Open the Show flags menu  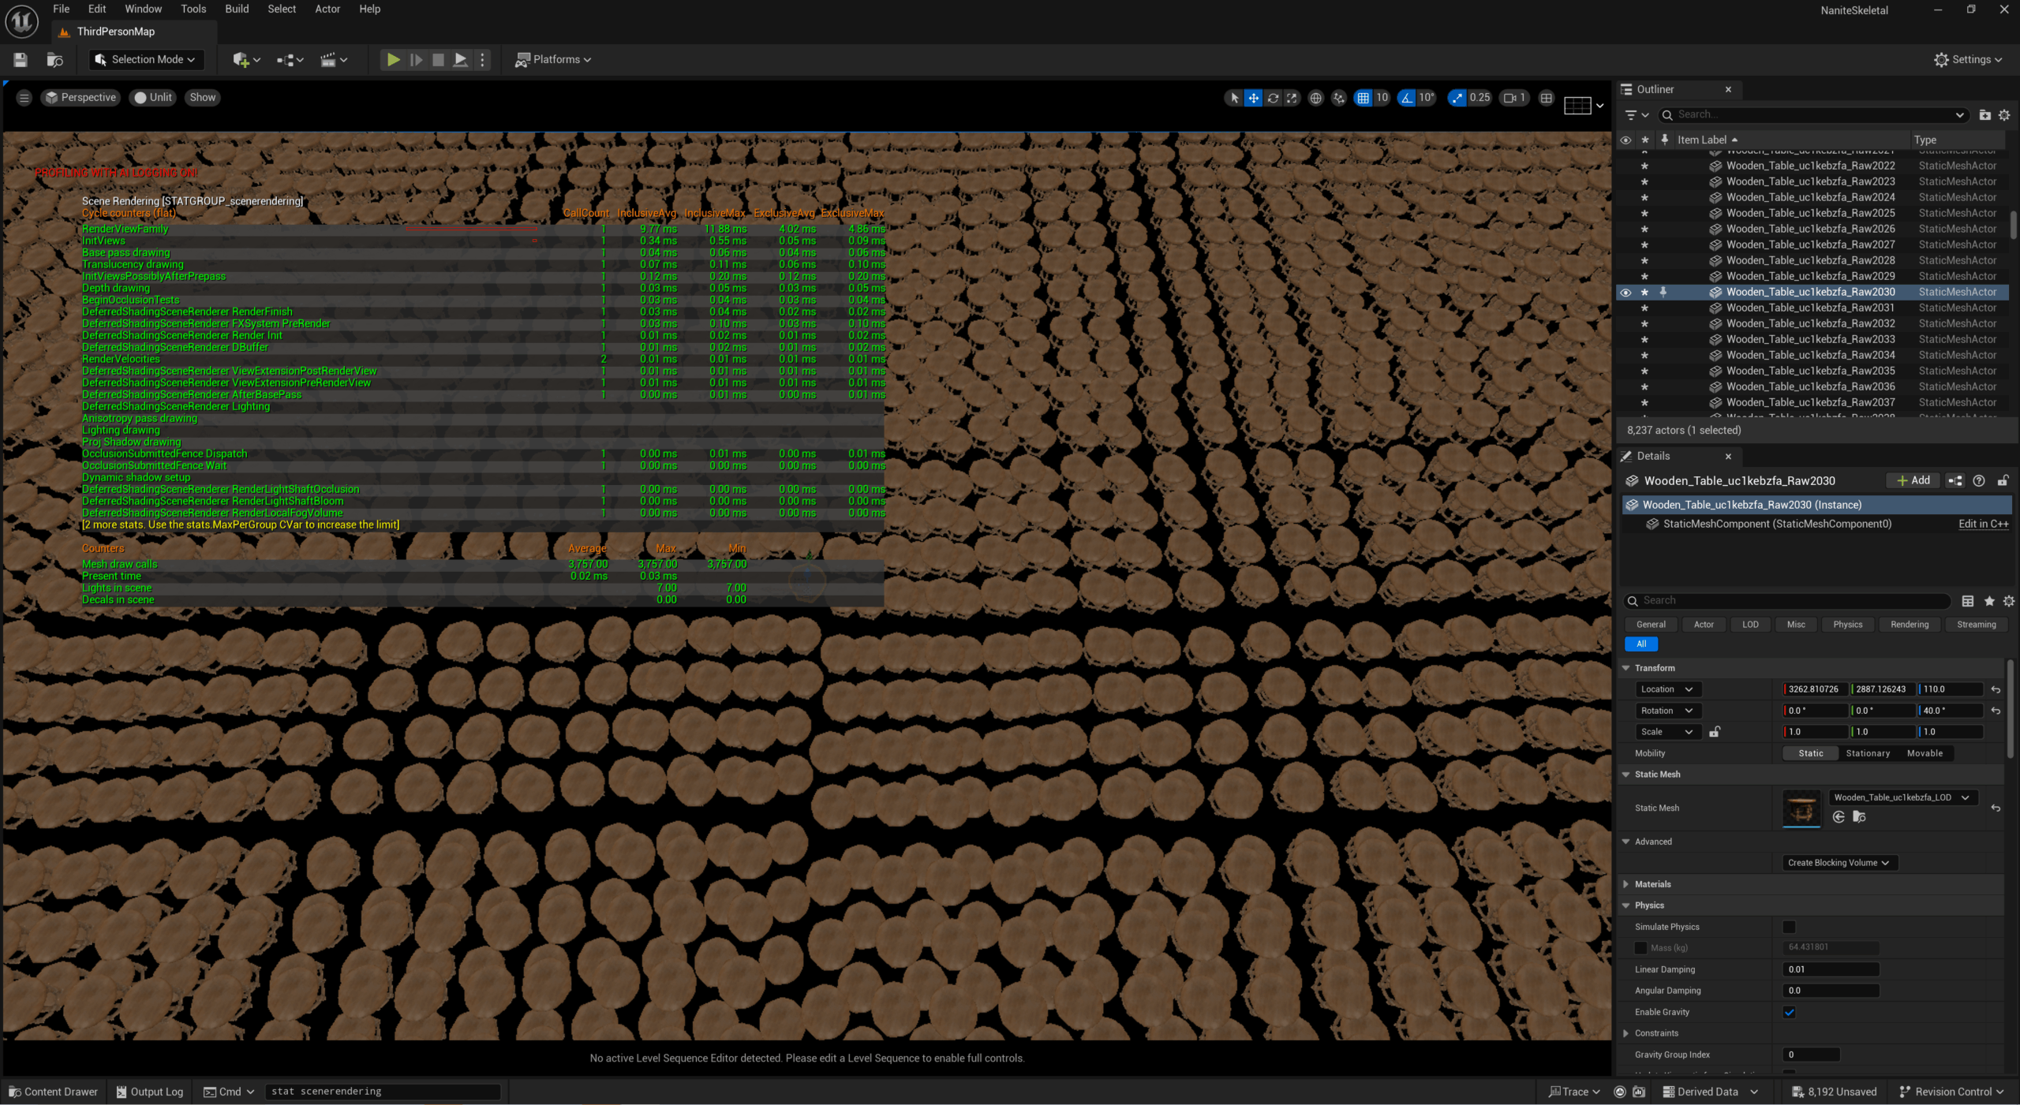202,98
